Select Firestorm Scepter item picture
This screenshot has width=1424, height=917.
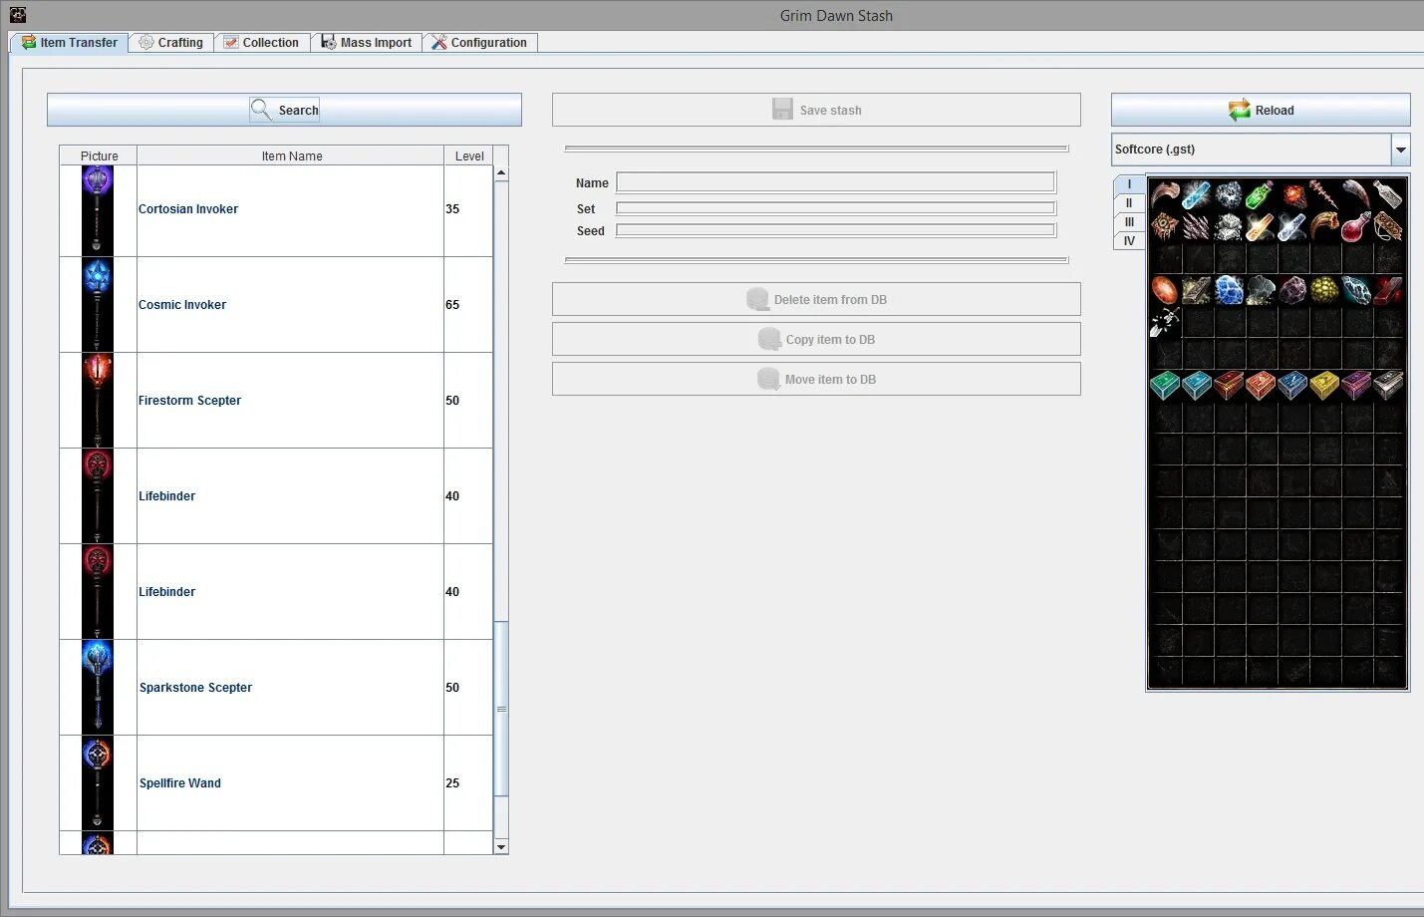click(98, 400)
